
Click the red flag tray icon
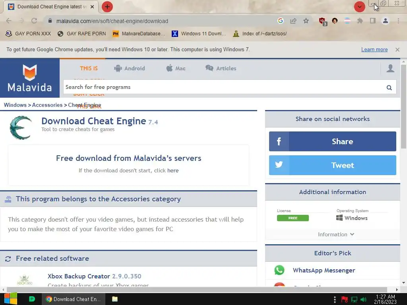pos(345,299)
